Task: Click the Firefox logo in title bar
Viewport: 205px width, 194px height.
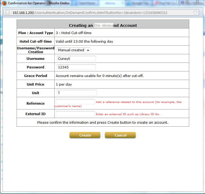Action: [4, 3]
